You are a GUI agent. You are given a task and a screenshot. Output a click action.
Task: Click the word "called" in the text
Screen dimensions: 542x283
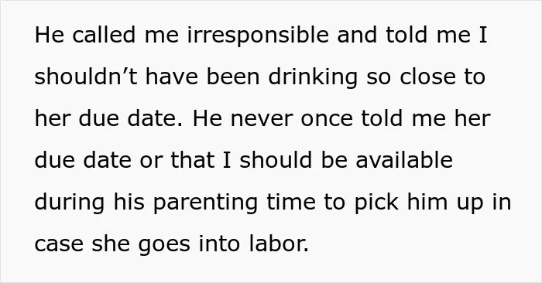(x=104, y=35)
